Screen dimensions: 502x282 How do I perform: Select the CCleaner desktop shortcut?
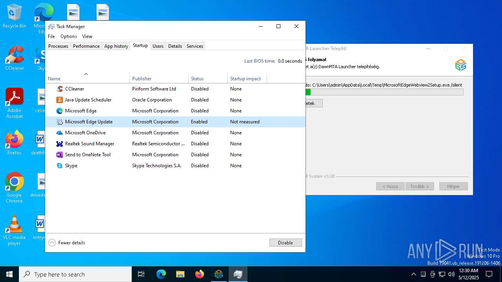point(15,59)
